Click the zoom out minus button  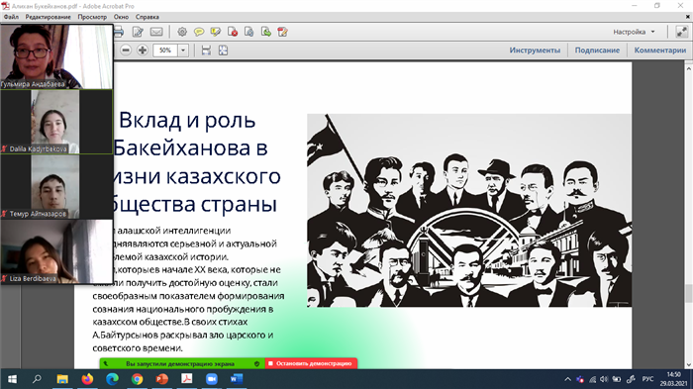click(126, 50)
